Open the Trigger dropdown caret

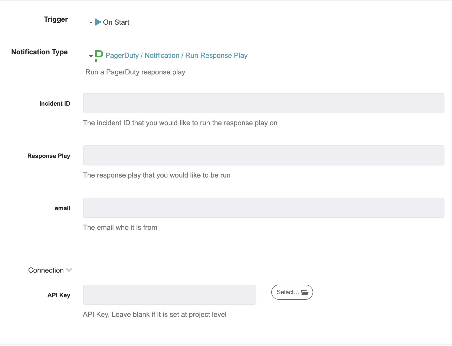(91, 23)
